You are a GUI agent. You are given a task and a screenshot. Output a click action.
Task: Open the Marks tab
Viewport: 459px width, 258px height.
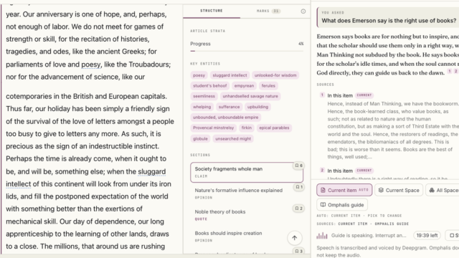(x=268, y=11)
